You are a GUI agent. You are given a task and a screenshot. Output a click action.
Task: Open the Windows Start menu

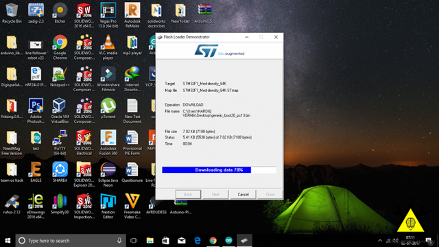pyautogui.click(x=8, y=241)
